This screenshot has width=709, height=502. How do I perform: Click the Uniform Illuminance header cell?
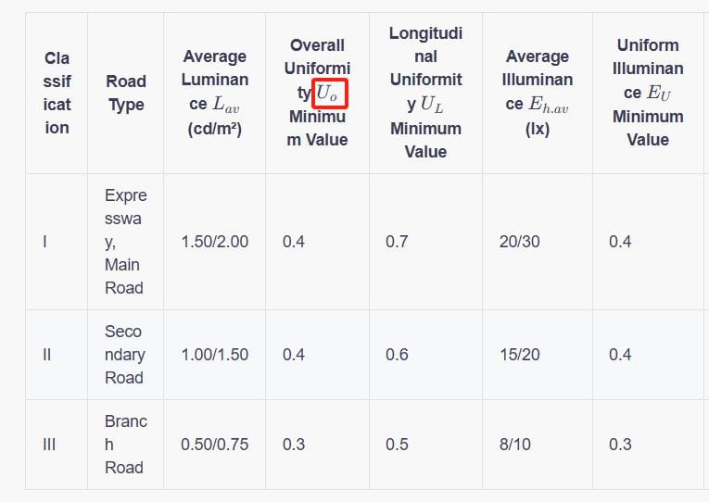648,93
